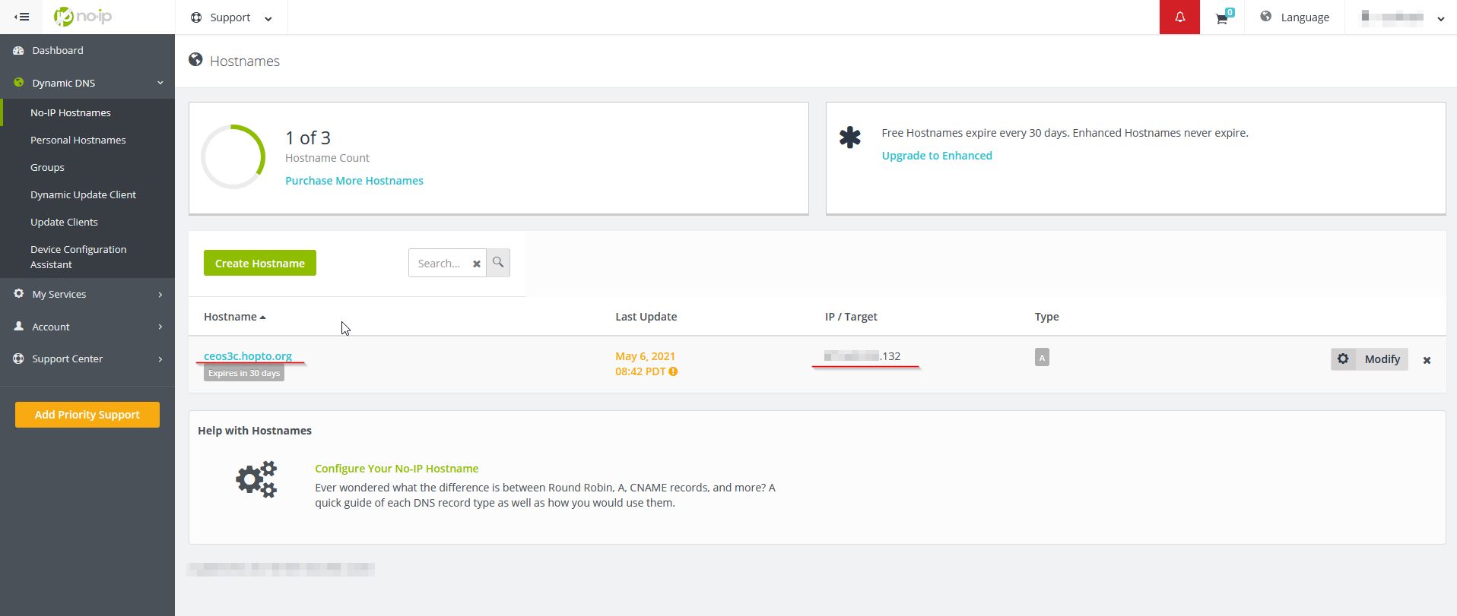Screen dimensions: 1457x616
Task: Click the gears icon in help section
Action: pos(256,479)
